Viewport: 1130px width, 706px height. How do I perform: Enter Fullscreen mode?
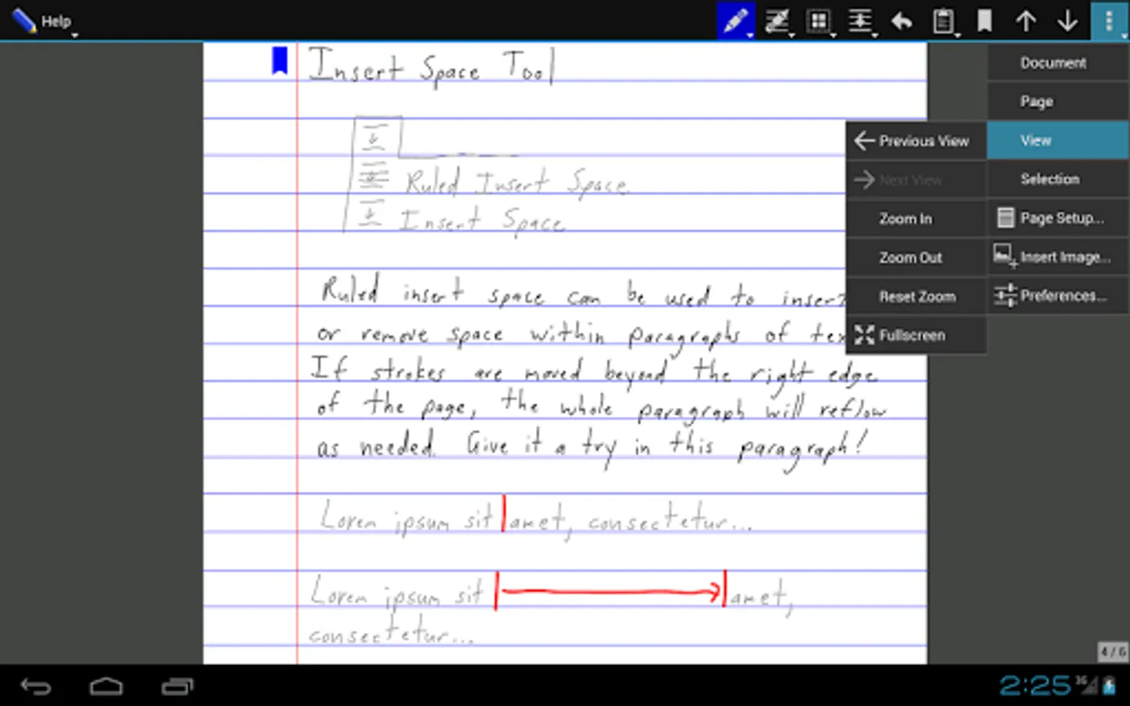[916, 335]
